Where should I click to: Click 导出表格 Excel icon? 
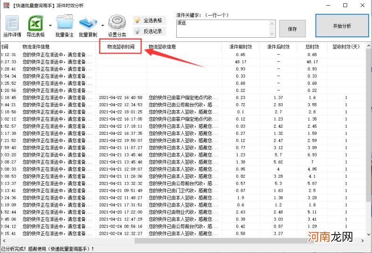pyautogui.click(x=35, y=26)
